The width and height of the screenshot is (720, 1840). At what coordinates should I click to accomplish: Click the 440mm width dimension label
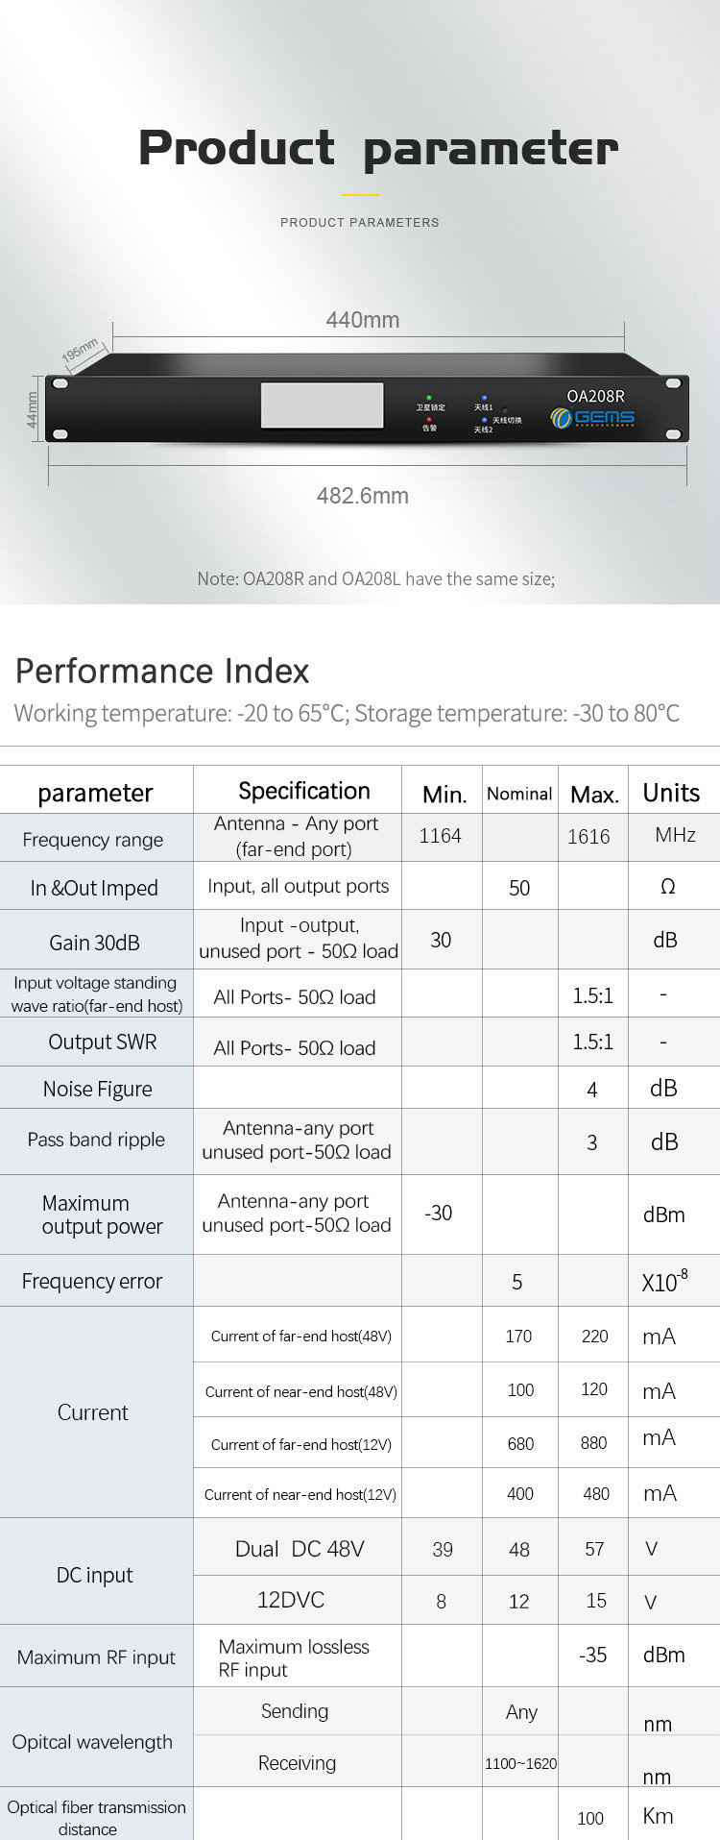[362, 320]
